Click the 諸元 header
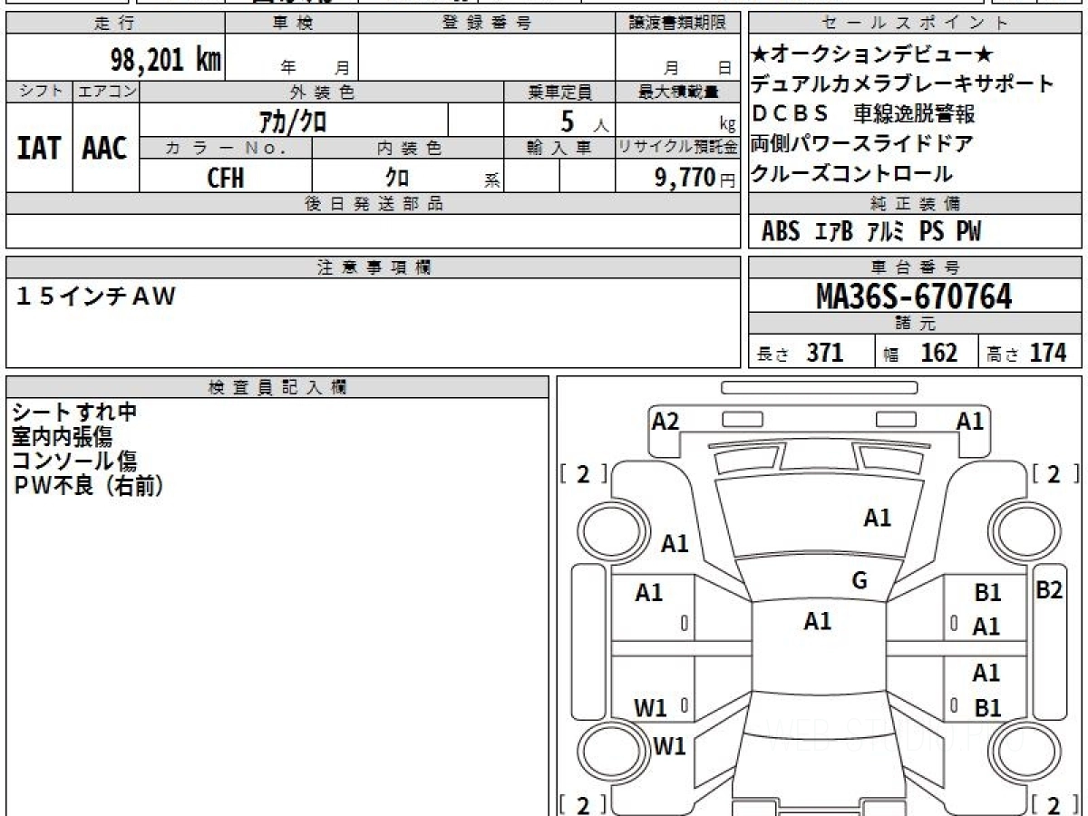Screen dimensions: 1088x816 (x=916, y=324)
